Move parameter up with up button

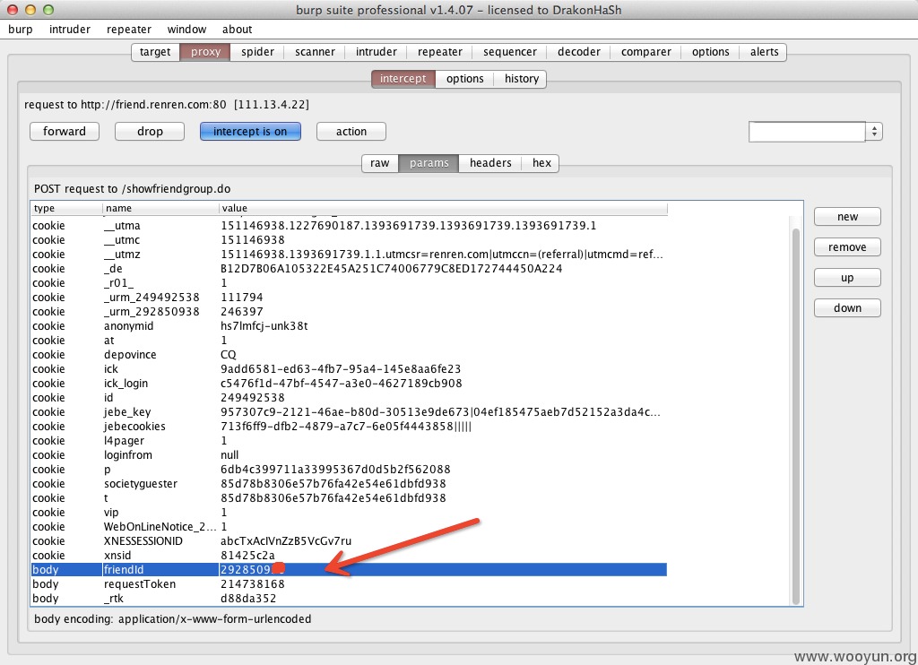click(847, 278)
